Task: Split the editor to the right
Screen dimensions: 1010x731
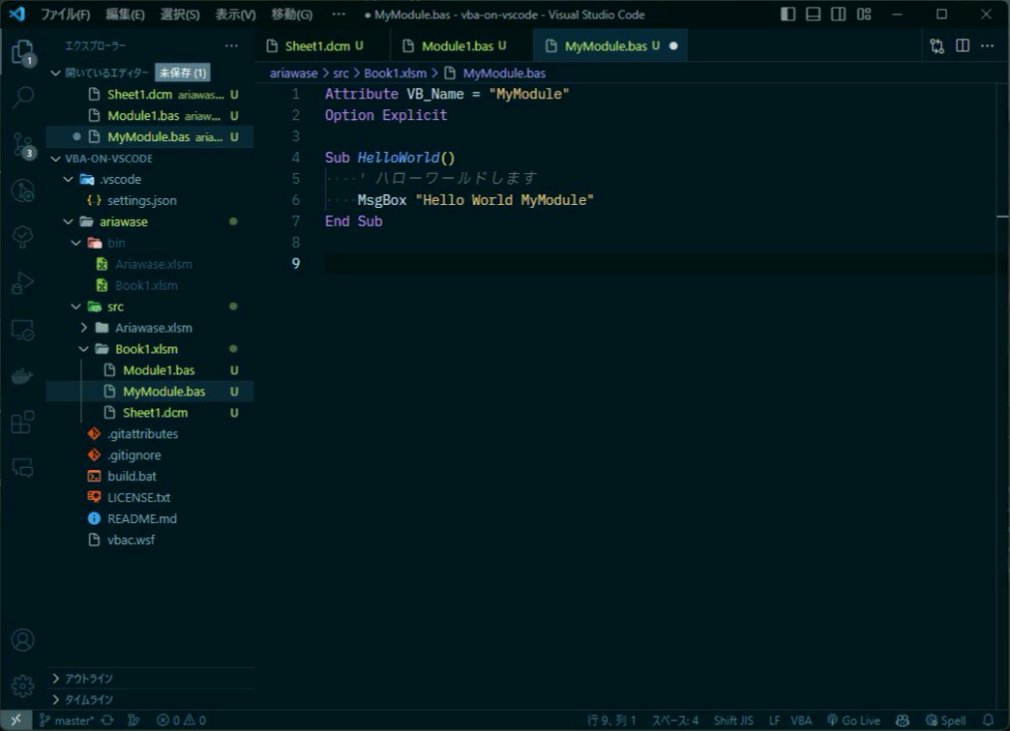Action: 963,45
